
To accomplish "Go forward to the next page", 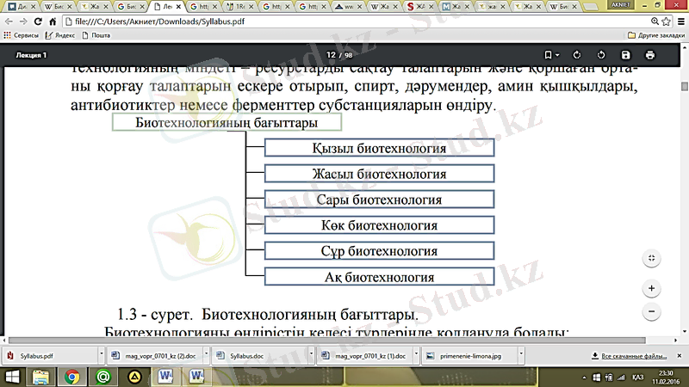I will (x=23, y=21).
